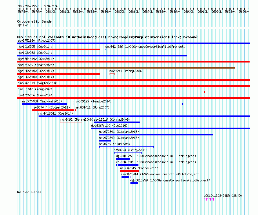
Task: Click the nsv1016541 (Coe2014) label
Action: point(56,113)
